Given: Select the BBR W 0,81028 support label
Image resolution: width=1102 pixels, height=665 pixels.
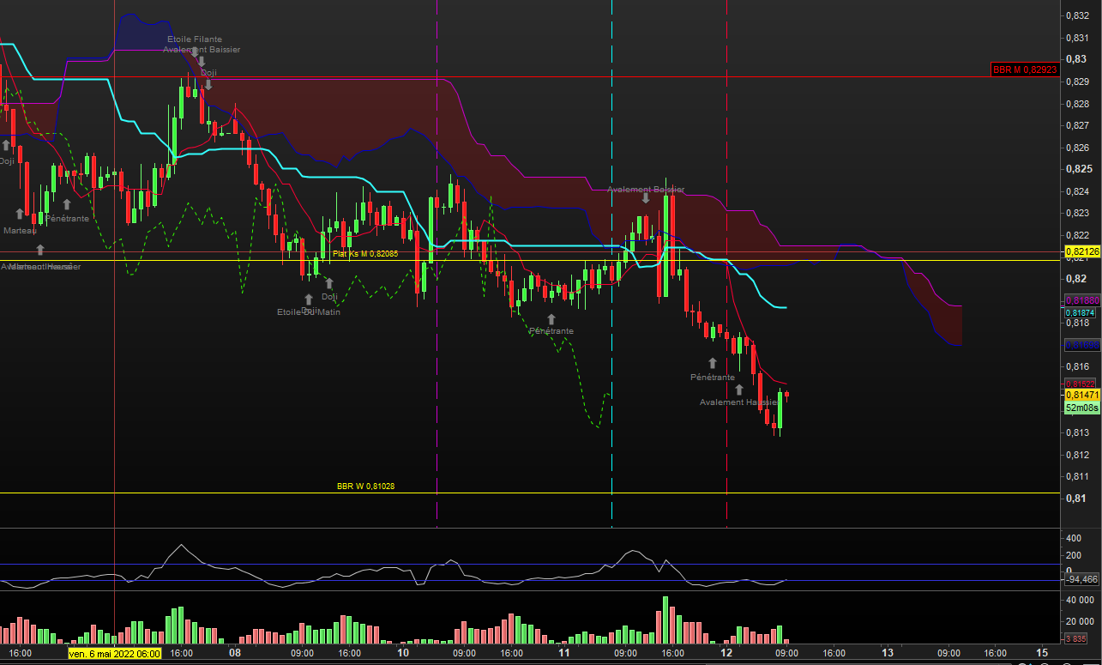Looking at the screenshot, I should click(365, 487).
